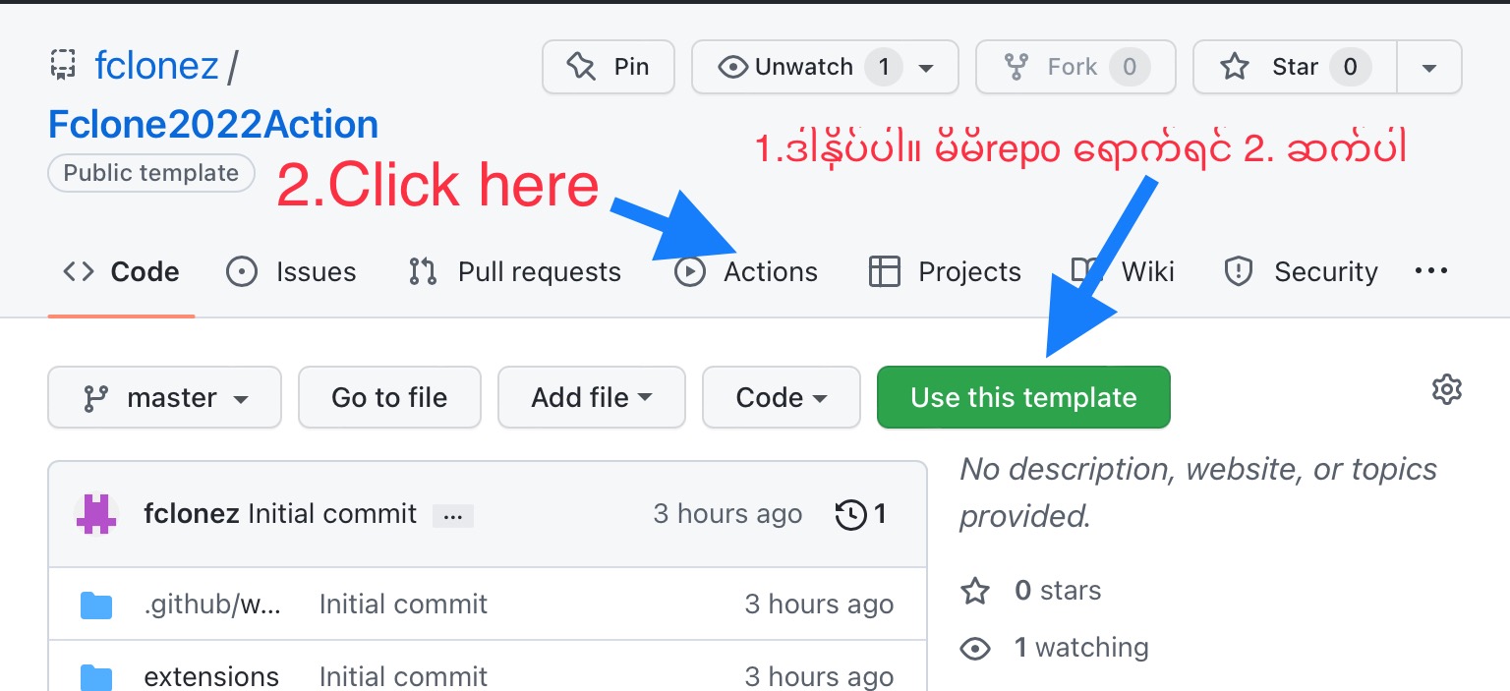Open the .github folder icon

click(x=96, y=605)
